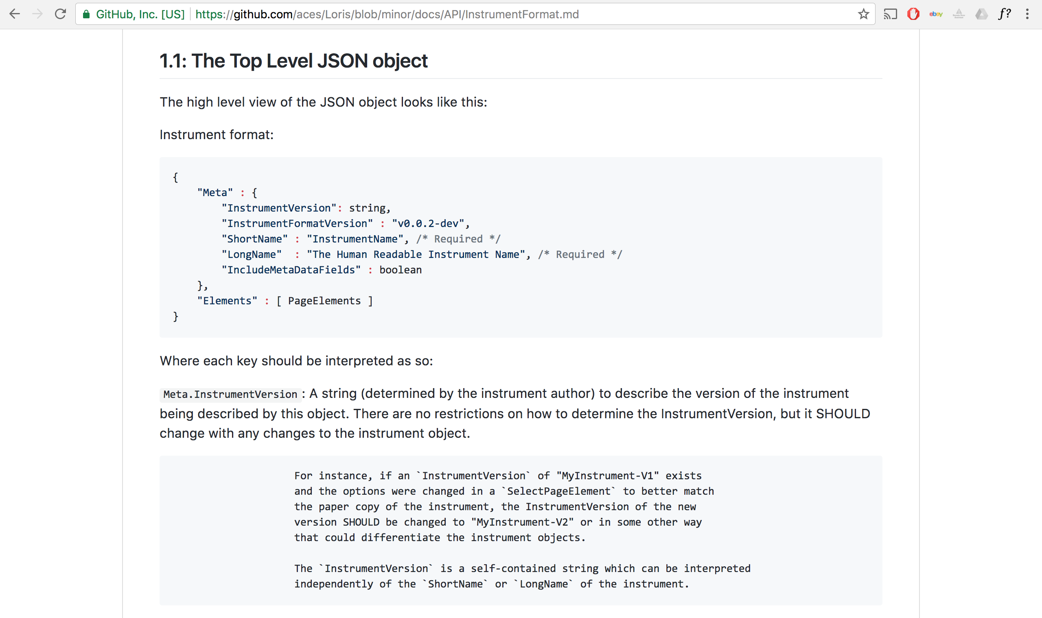Image resolution: width=1042 pixels, height=618 pixels.
Task: Open the Google Drive extension icon
Action: click(982, 14)
